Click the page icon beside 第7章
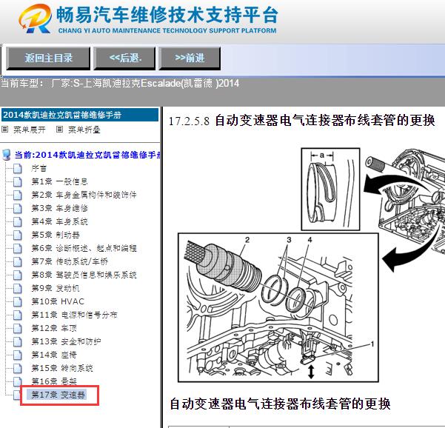Screen dimensions: 445x428 [18, 262]
